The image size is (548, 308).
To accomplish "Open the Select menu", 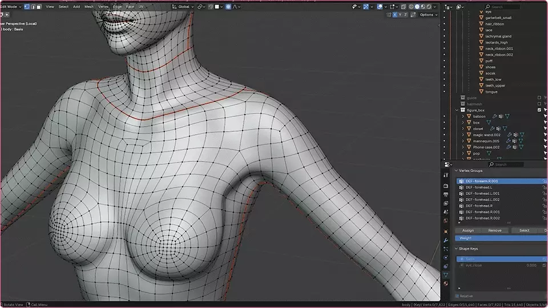I will pos(63,7).
